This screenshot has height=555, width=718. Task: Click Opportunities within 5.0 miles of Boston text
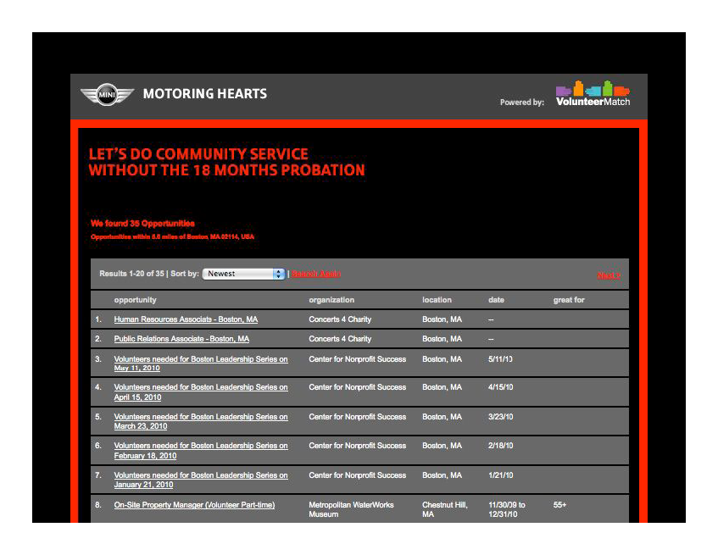pyautogui.click(x=172, y=236)
